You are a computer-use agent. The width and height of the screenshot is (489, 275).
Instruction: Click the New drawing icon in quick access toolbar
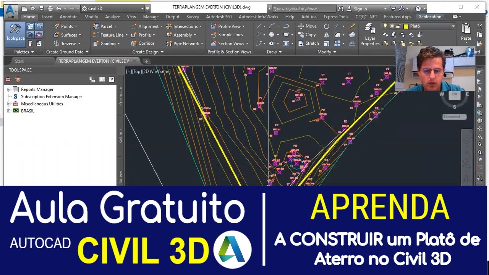point(24,8)
